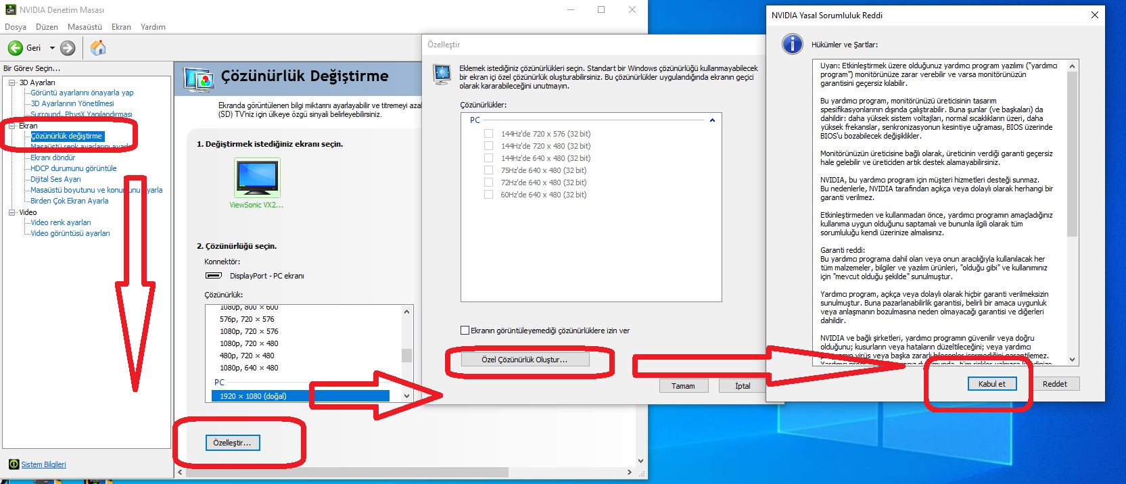Collapse PC group in Özelleştir list
Viewport: 1126px width, 484px height.
pos(712,120)
